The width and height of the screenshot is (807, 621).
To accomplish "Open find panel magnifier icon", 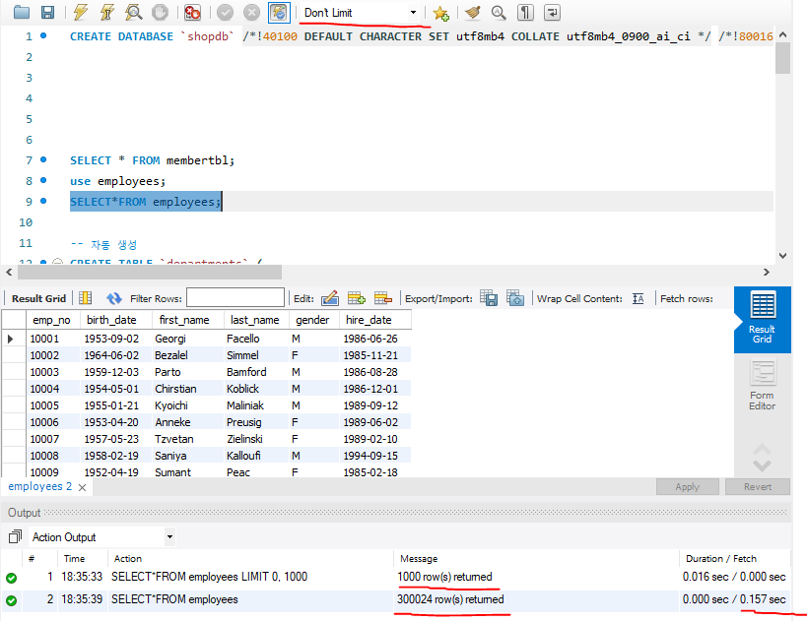I will click(499, 13).
